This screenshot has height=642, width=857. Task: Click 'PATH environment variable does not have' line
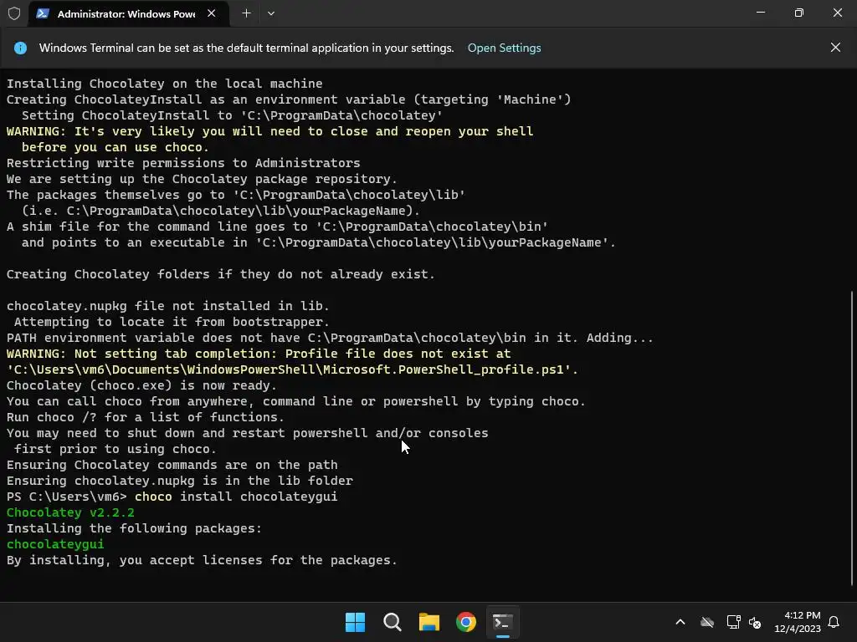pyautogui.click(x=330, y=338)
